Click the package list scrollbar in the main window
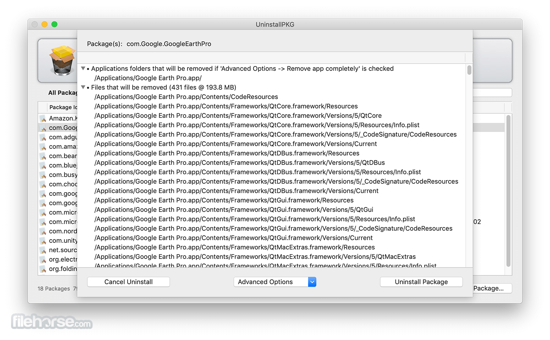The width and height of the screenshot is (550, 340). [x=508, y=191]
